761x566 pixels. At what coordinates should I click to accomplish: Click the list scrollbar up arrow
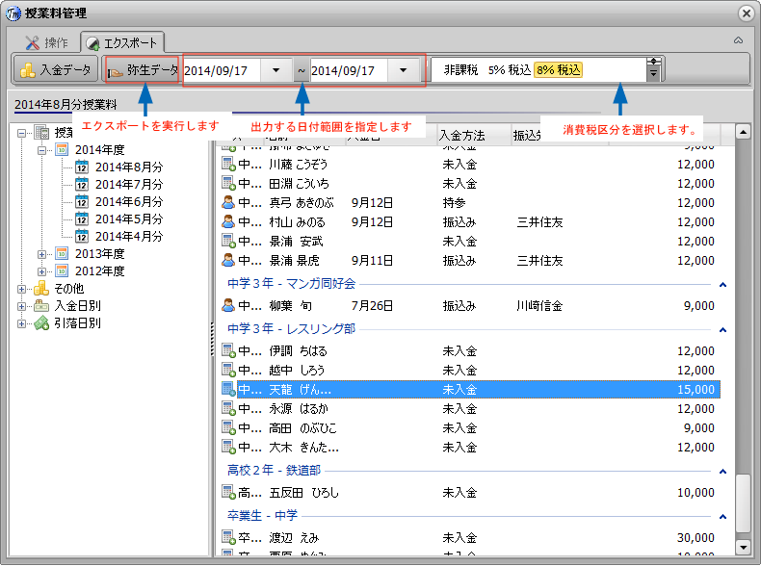click(x=743, y=132)
